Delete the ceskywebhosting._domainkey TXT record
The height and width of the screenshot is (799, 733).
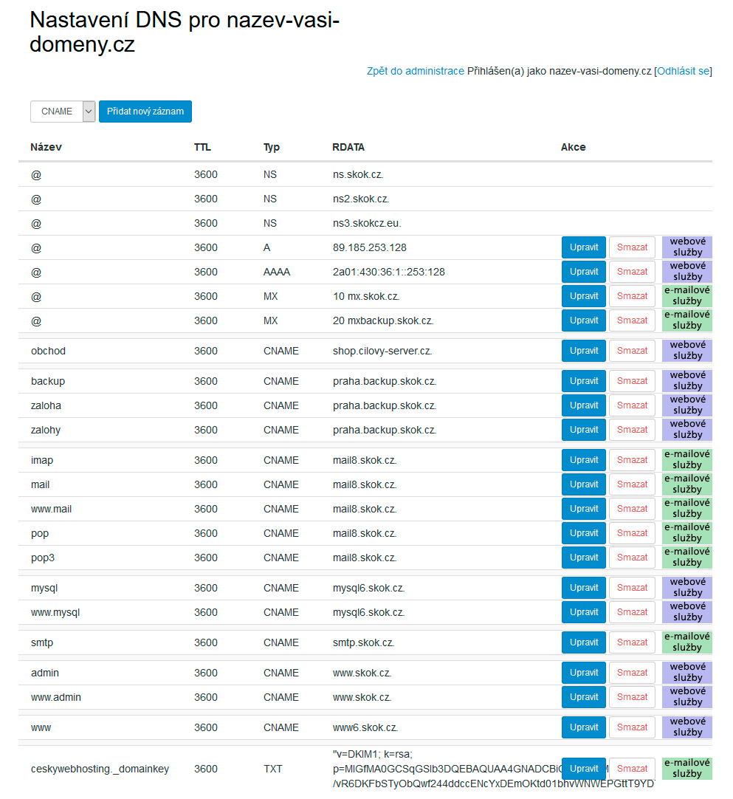[x=632, y=769]
